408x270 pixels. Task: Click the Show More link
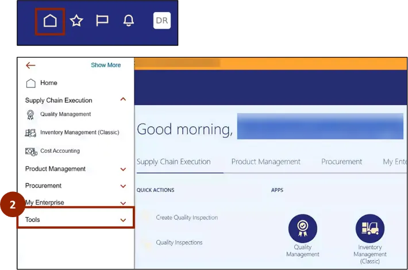point(106,65)
